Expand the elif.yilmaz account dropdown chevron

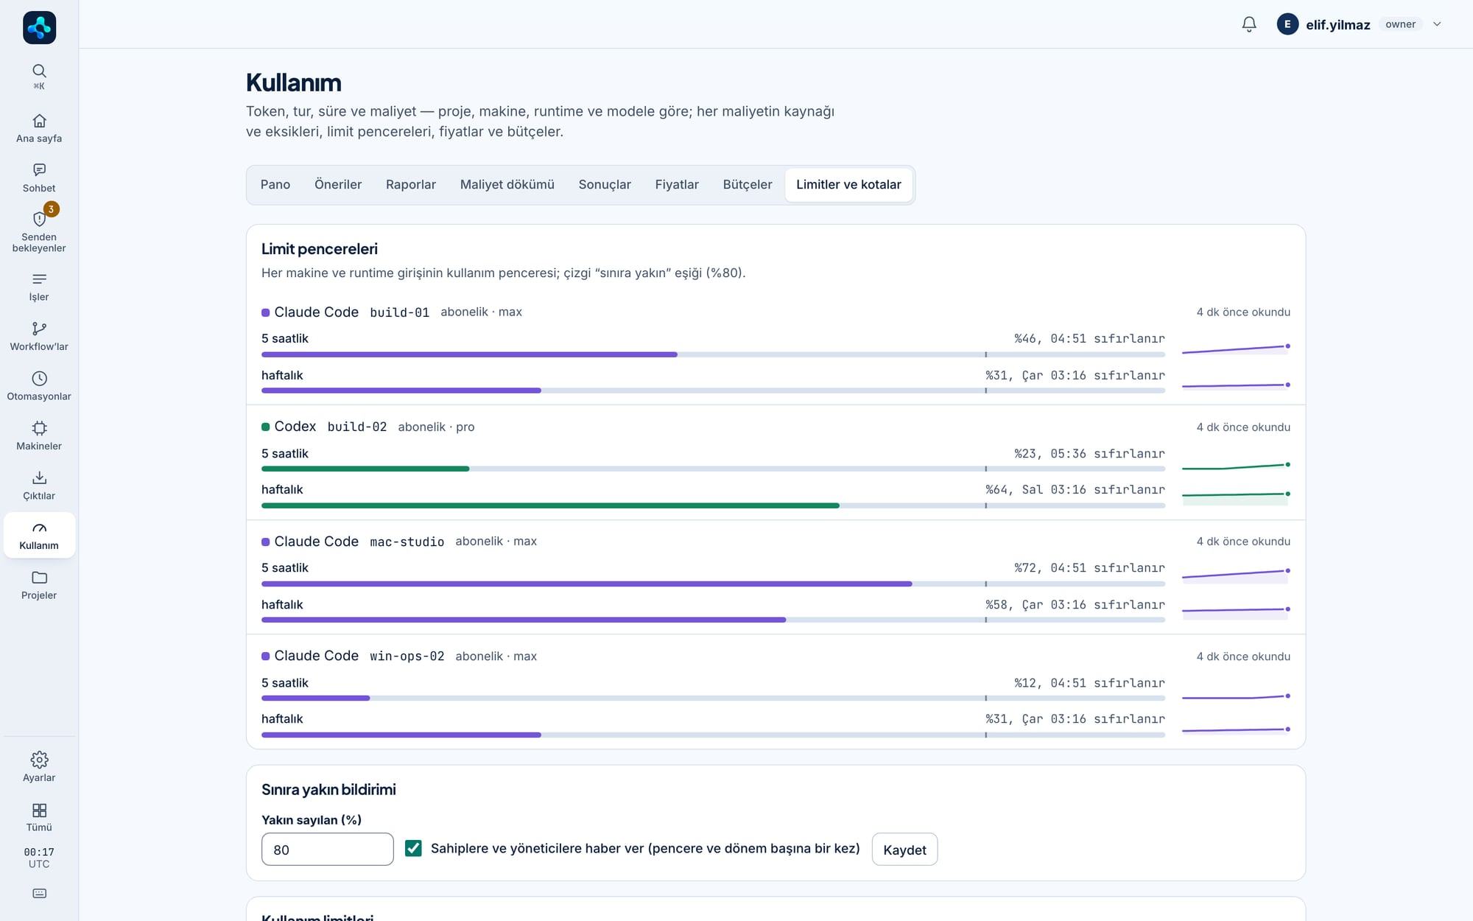pos(1437,24)
